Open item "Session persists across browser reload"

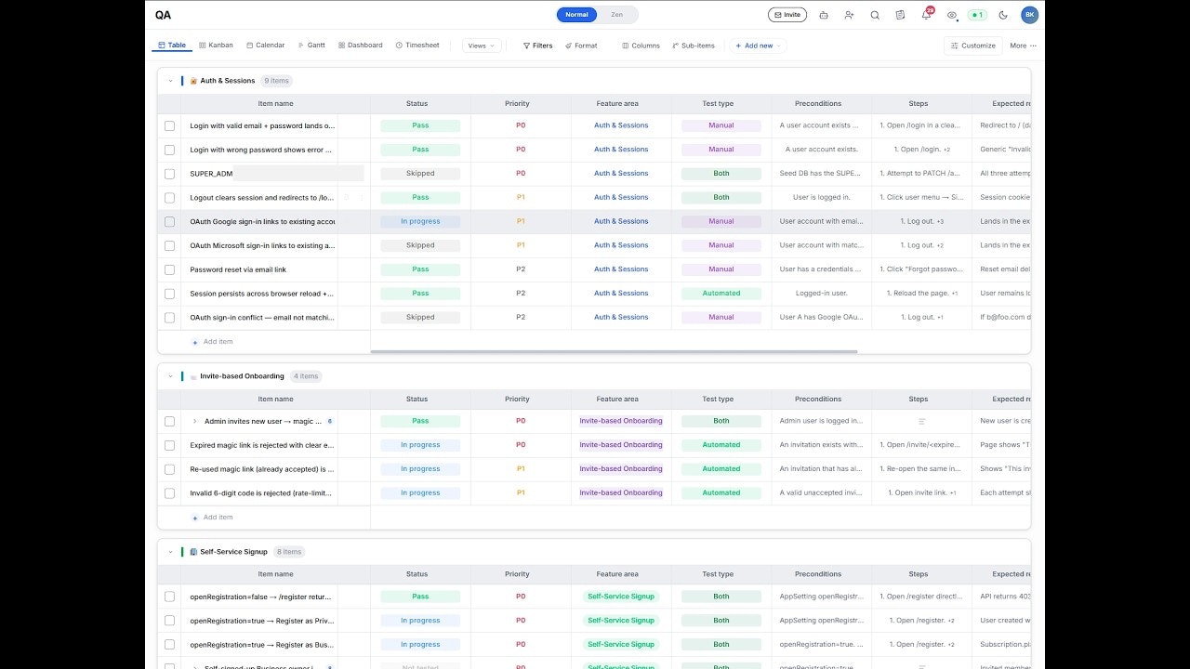[261, 294]
